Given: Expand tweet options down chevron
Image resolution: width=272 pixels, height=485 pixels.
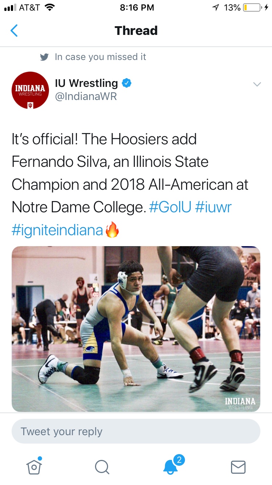Looking at the screenshot, I should point(257,84).
